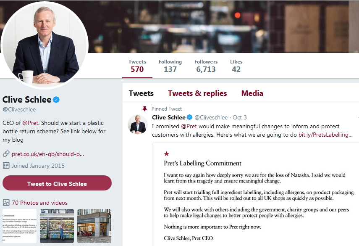The height and width of the screenshot is (246, 359).
Task: Switch to the Media tab
Action: pyautogui.click(x=252, y=93)
